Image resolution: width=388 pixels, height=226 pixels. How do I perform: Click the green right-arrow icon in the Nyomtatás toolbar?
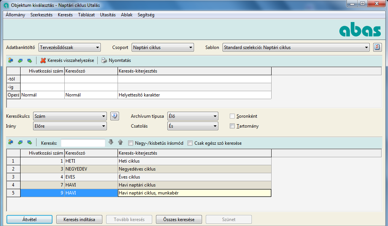click(29, 60)
